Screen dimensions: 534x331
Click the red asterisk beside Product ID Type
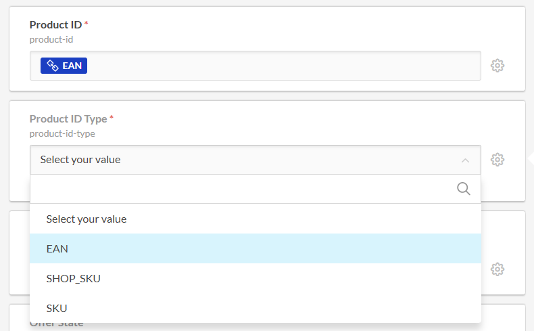112,118
